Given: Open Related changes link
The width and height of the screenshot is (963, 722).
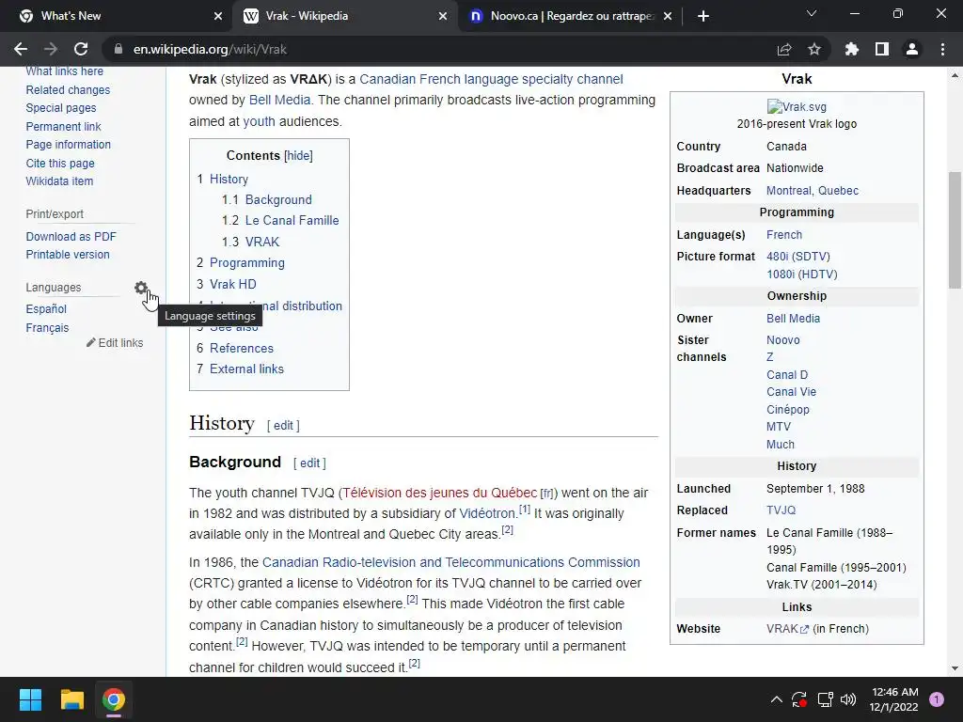Looking at the screenshot, I should 68,89.
